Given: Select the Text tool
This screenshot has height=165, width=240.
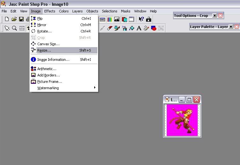Looking at the screenshot, I should coord(139,28).
